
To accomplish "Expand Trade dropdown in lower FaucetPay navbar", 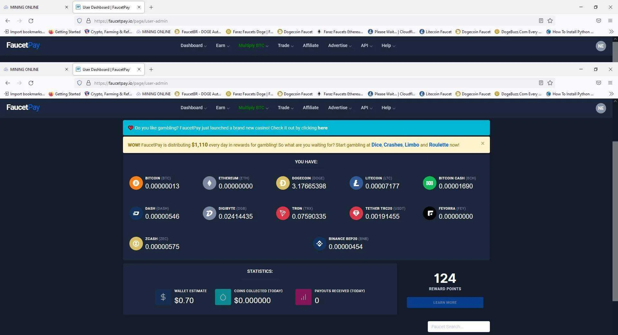I will point(286,108).
